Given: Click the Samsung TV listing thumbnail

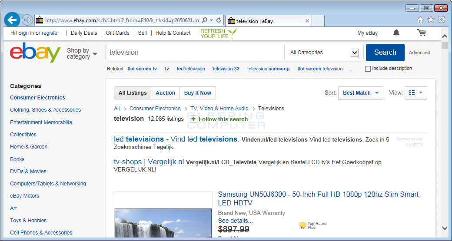Looking at the screenshot, I should coord(163,215).
